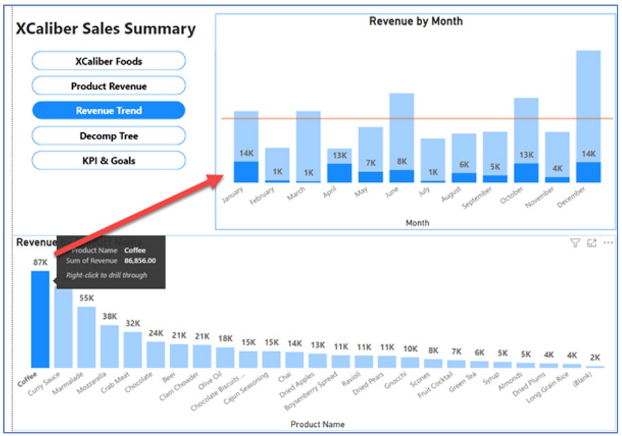Open the Product Revenue page
The image size is (622, 436).
[109, 86]
